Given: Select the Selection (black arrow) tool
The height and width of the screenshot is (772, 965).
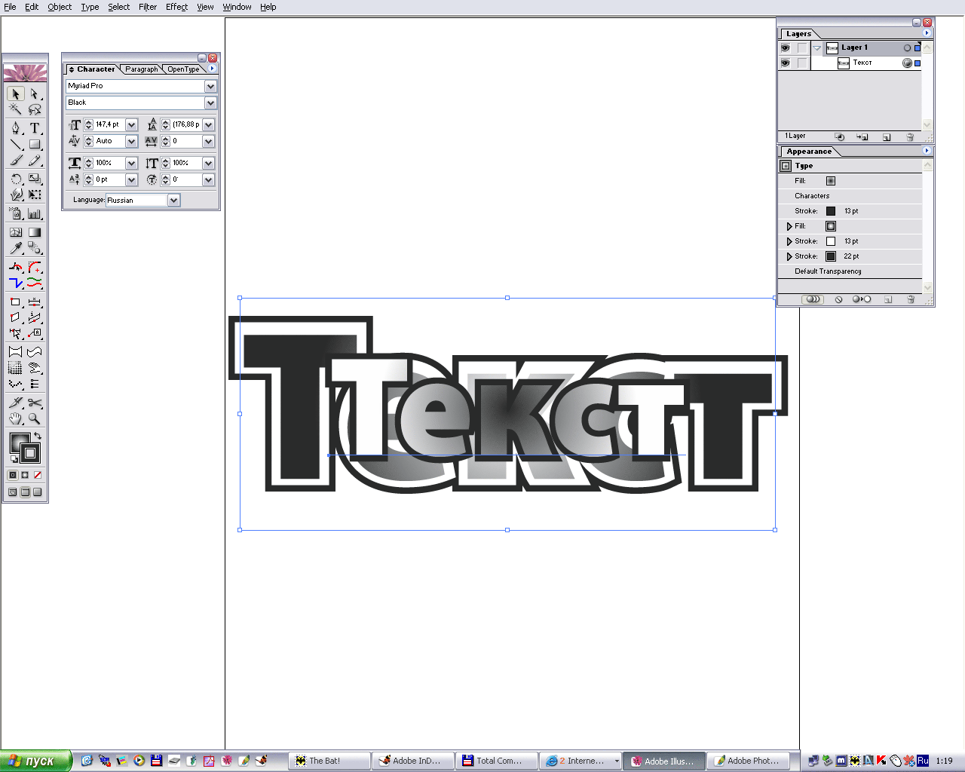Looking at the screenshot, I should [16, 93].
